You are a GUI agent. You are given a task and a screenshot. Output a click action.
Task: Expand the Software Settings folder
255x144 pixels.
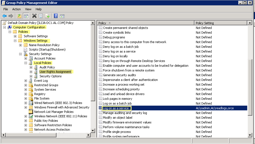coord(15,36)
